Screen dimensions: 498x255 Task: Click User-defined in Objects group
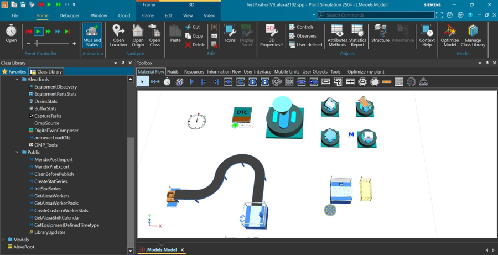click(x=305, y=45)
